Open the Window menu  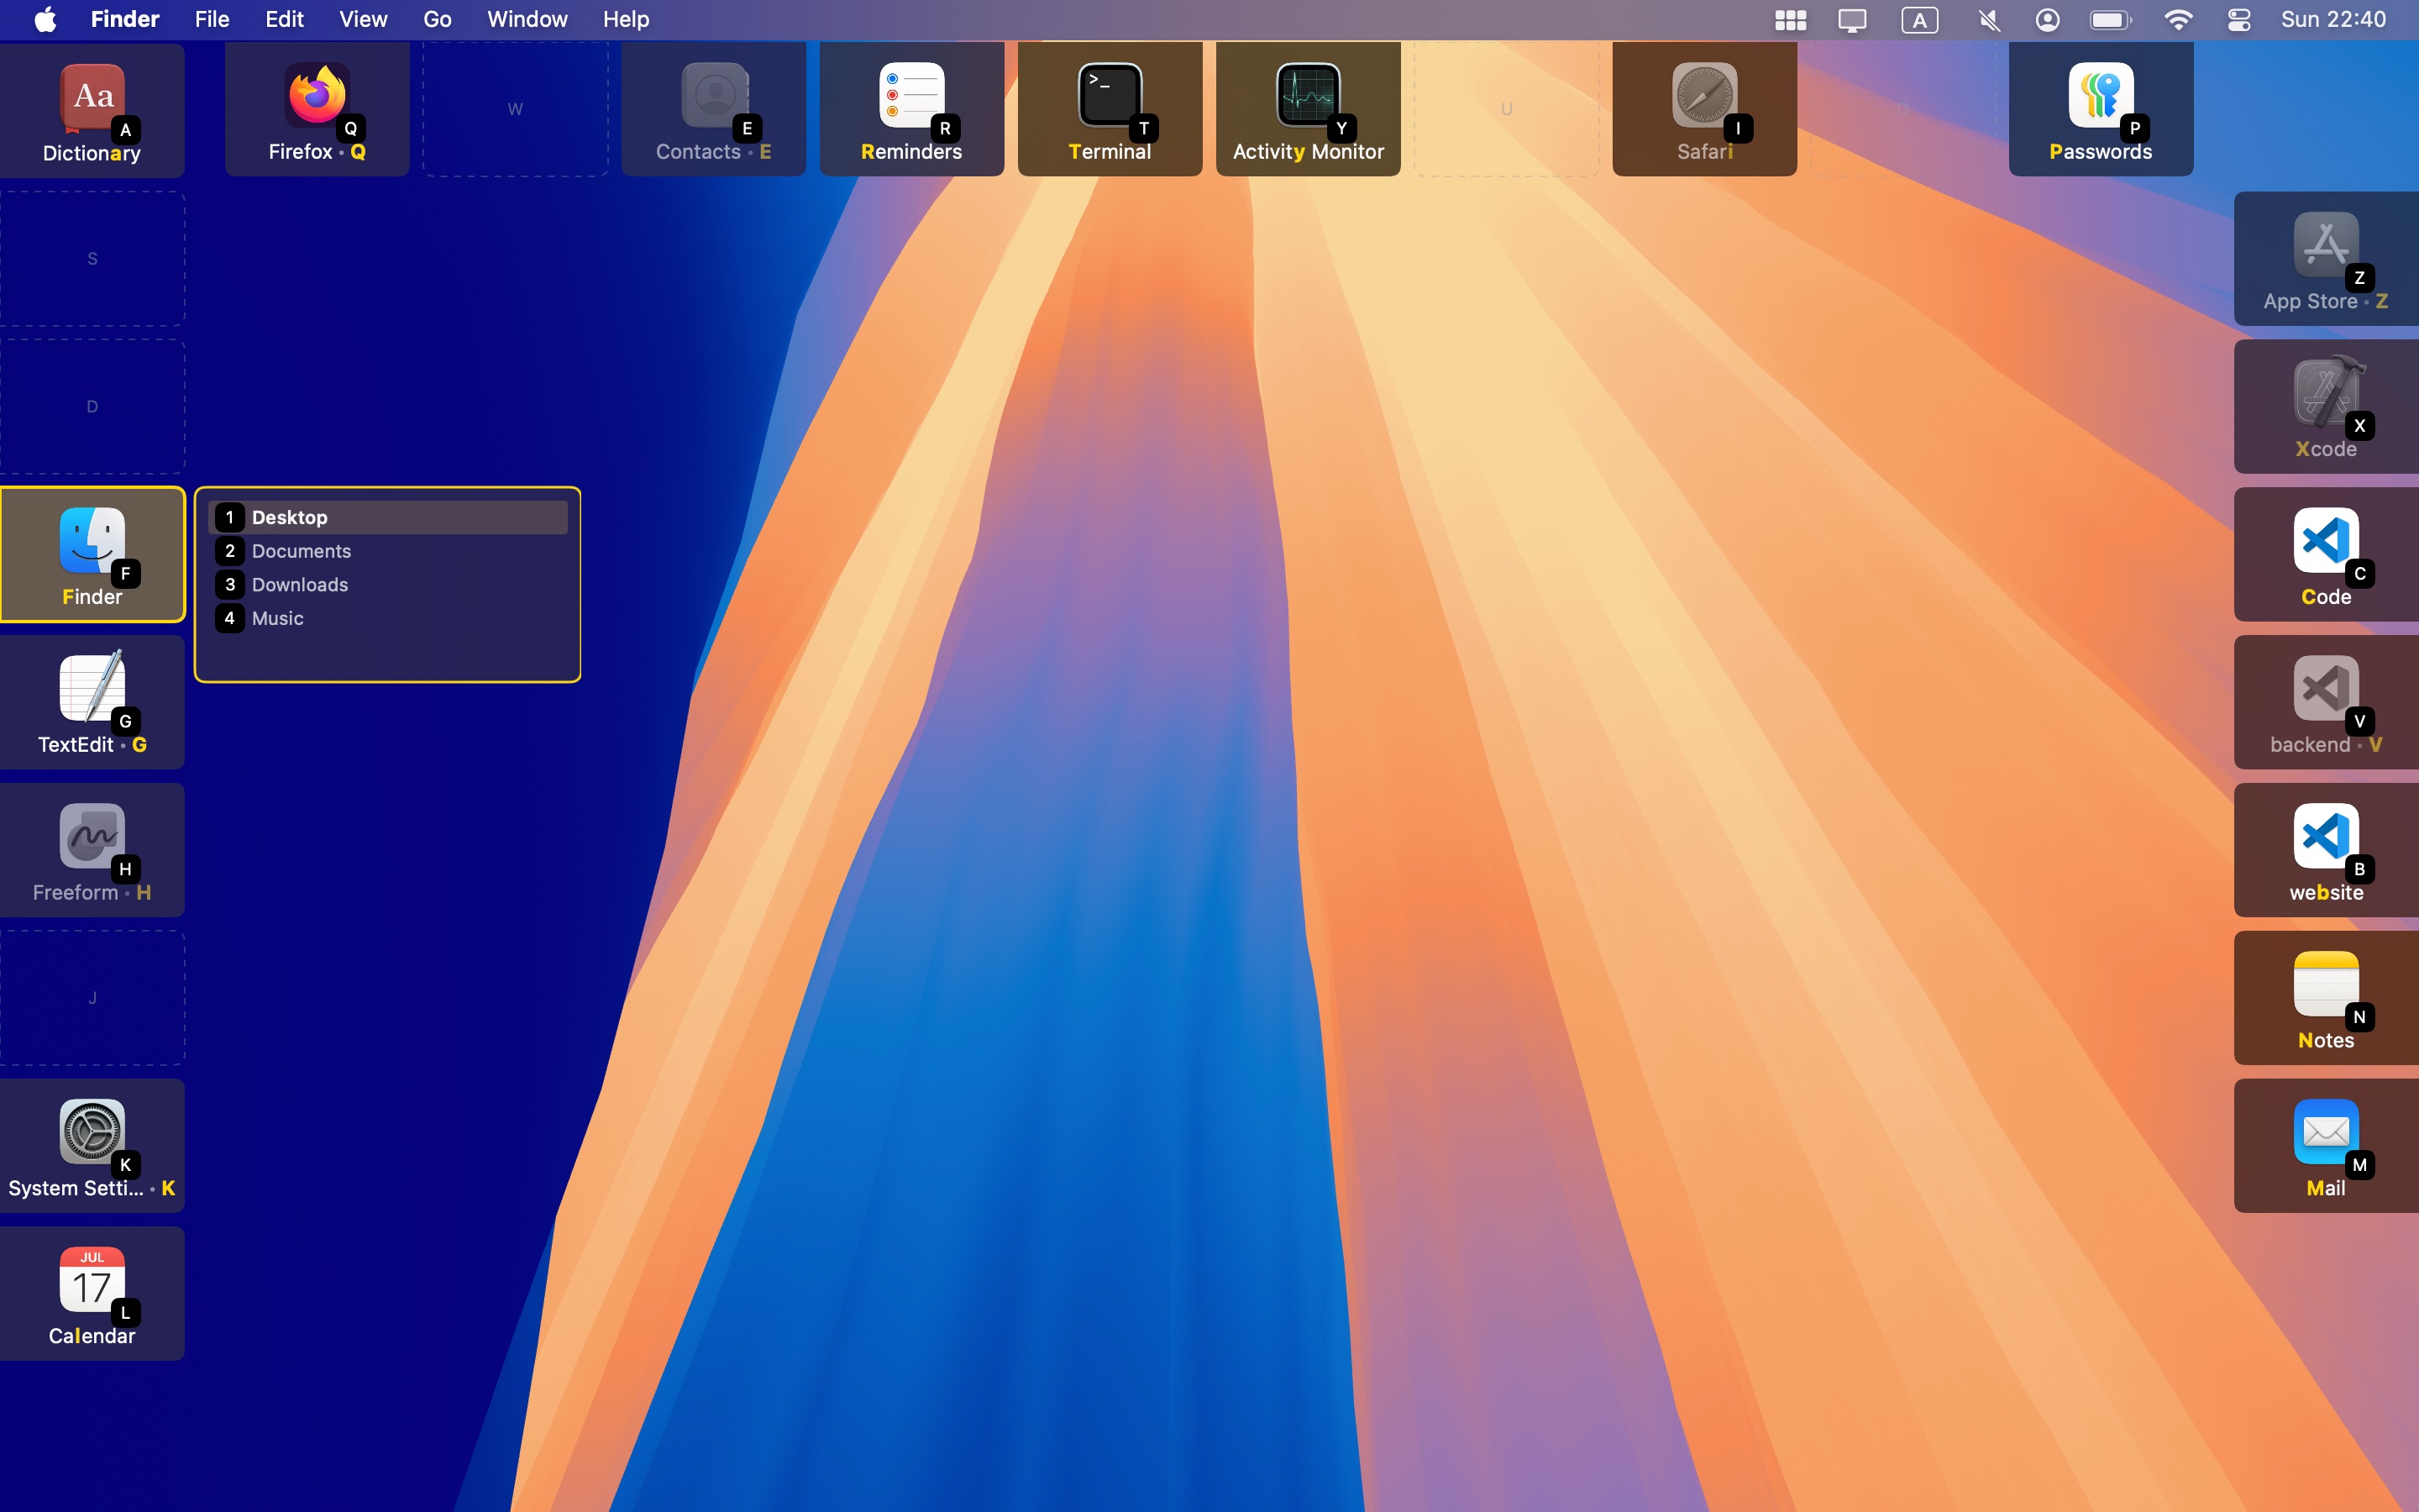pos(527,19)
